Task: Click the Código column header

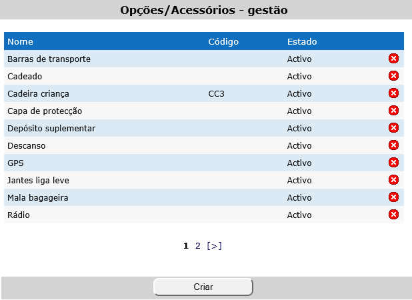Action: pos(223,41)
